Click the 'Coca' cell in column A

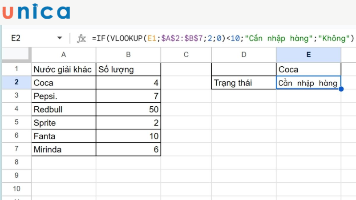[x=64, y=83]
